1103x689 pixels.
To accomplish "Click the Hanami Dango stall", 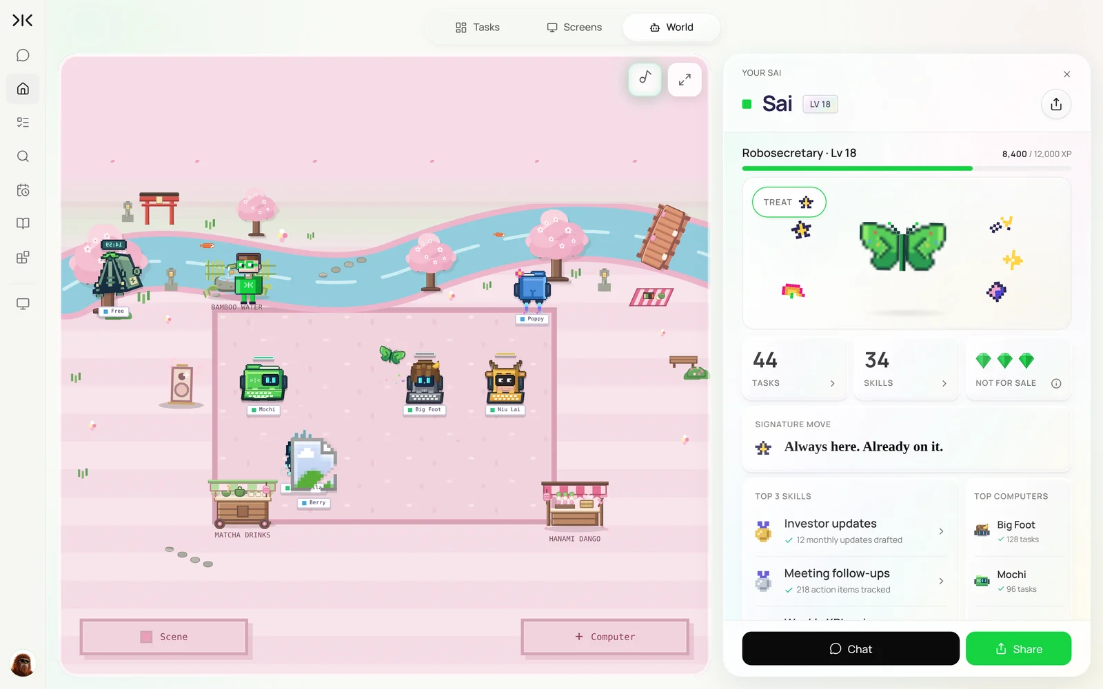I will click(x=575, y=506).
